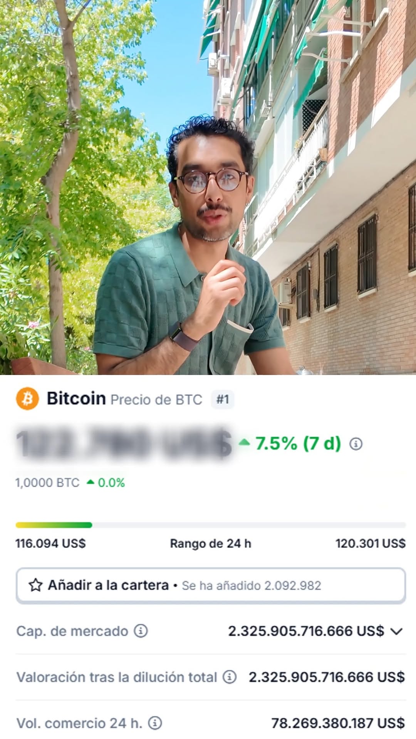Show info for Cap. de mercado
The image size is (416, 739).
point(141,631)
